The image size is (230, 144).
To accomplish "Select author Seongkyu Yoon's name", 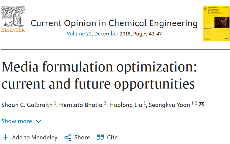I will (169, 105).
